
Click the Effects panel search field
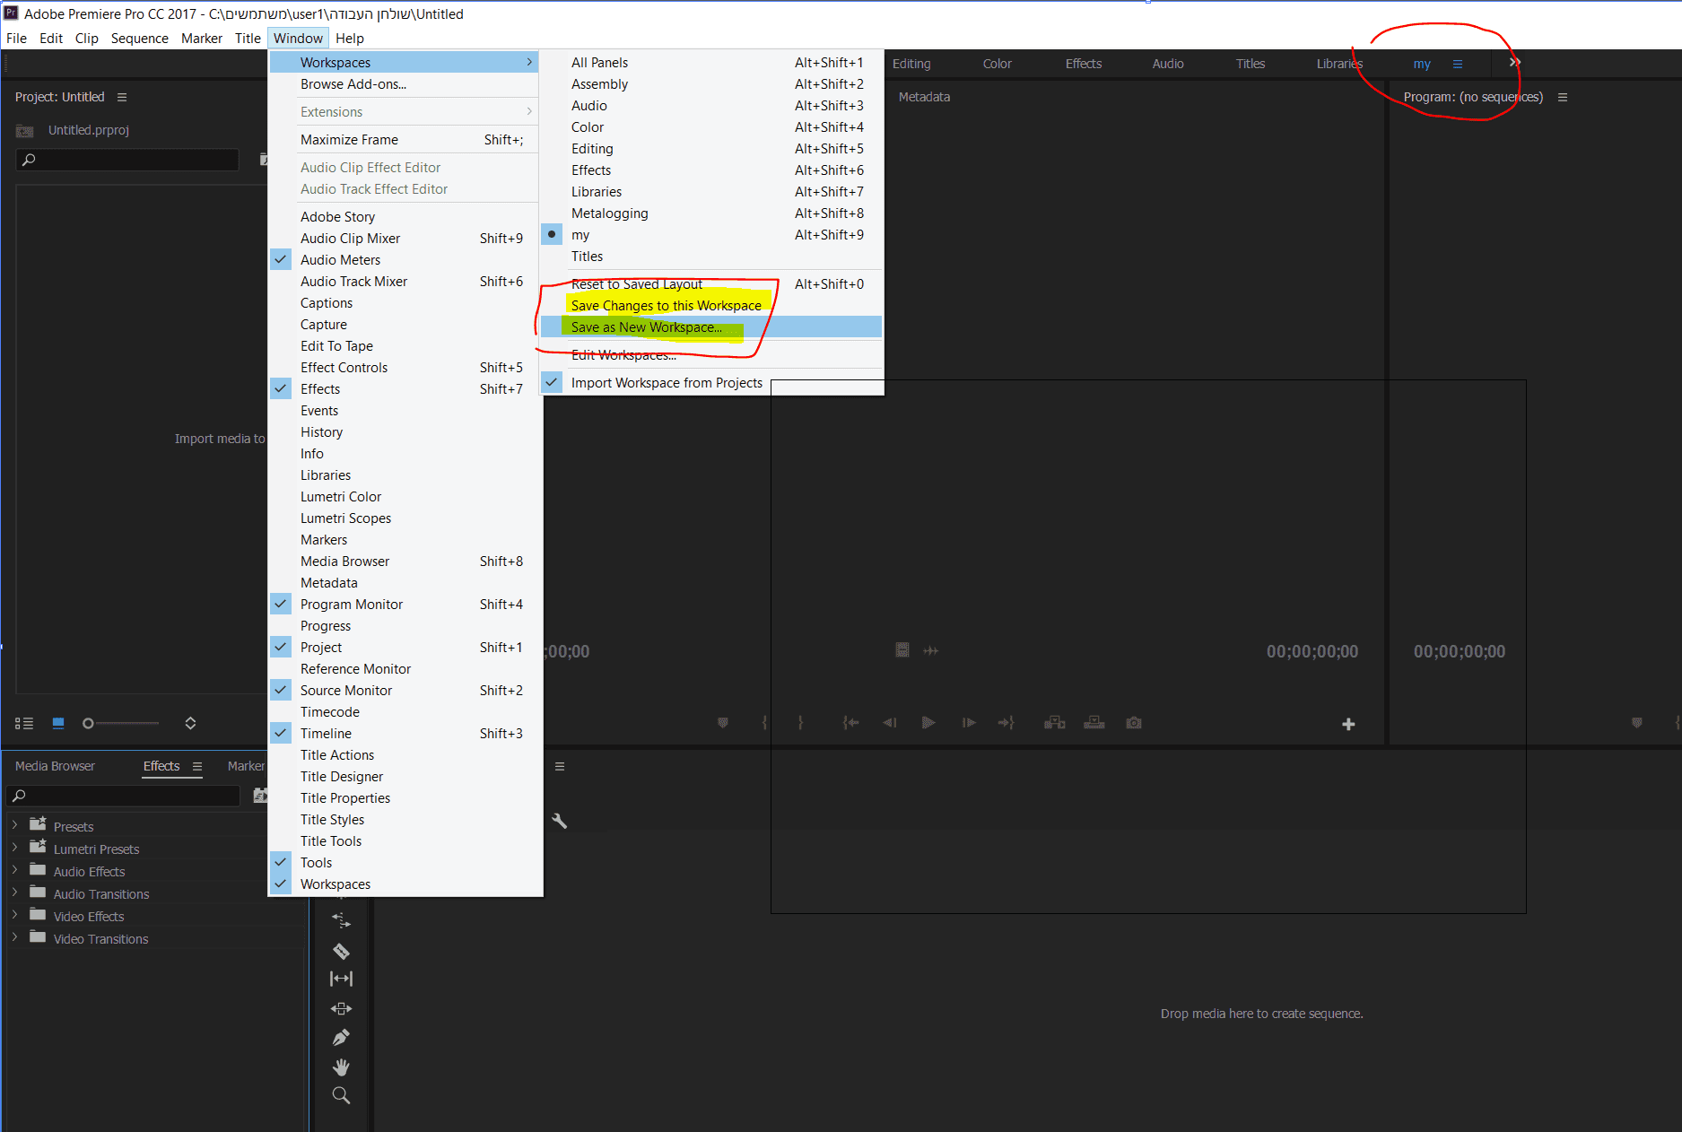(124, 796)
